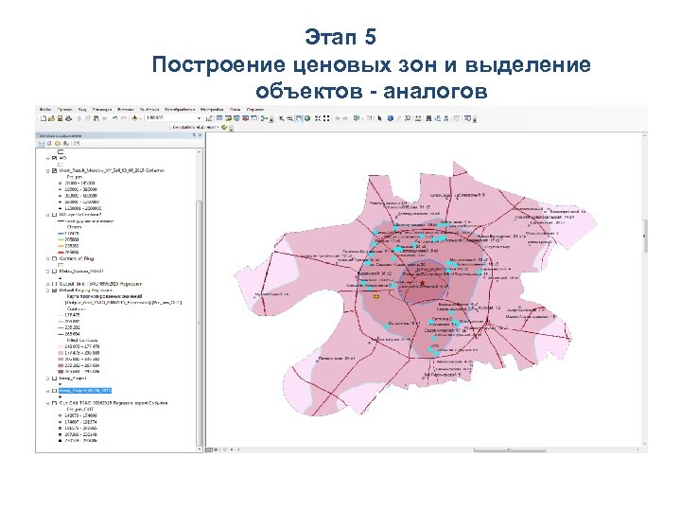
Task: Zoom to full extent globe icon
Action: (x=307, y=118)
